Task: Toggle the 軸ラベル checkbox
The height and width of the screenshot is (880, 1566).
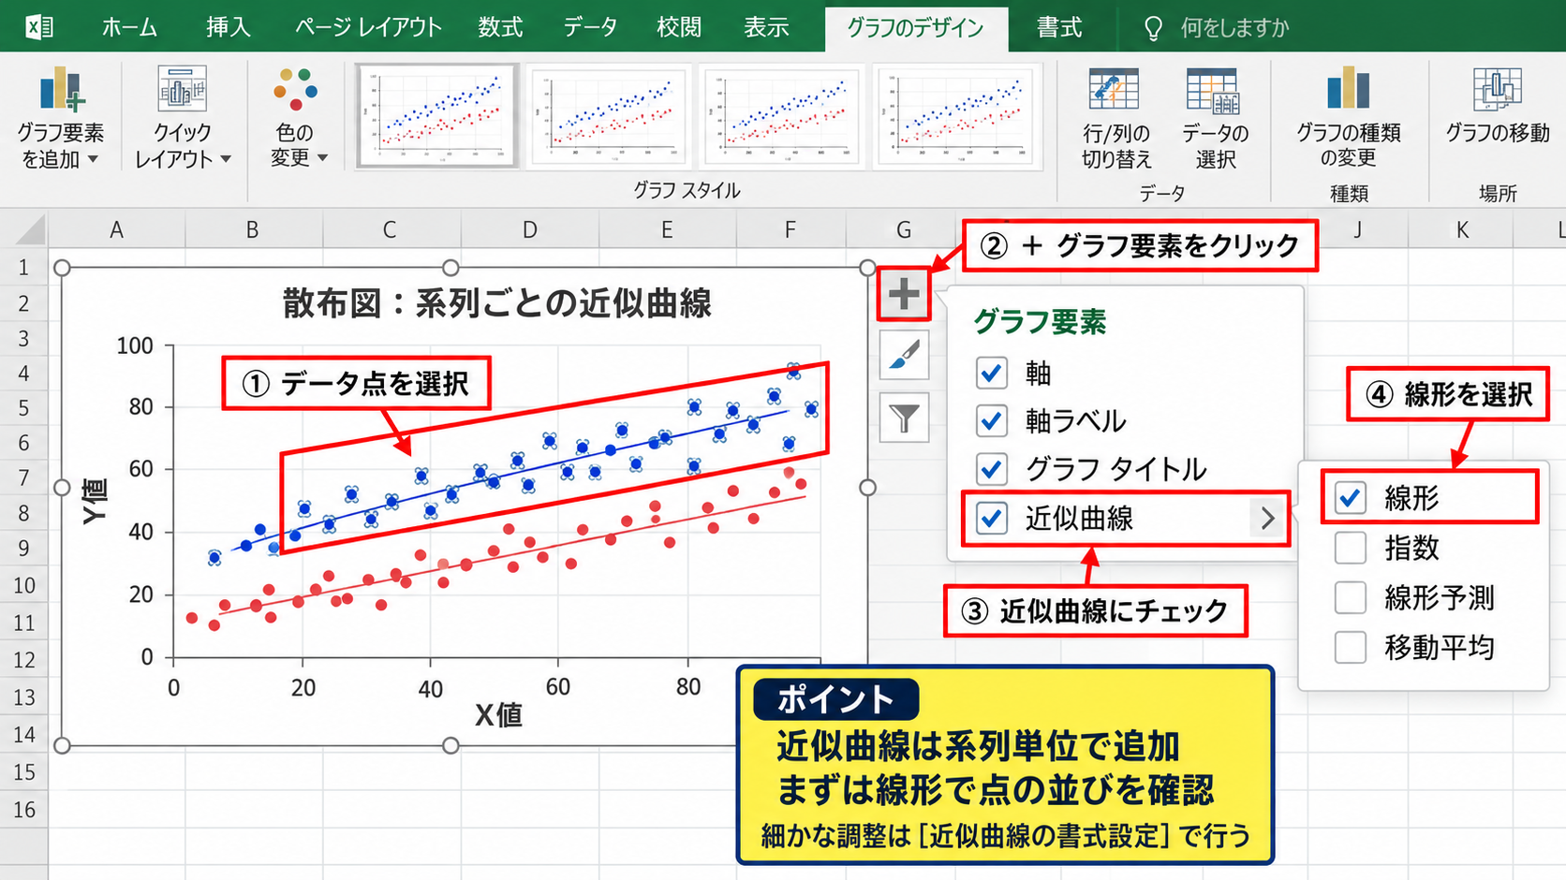Action: click(x=992, y=421)
